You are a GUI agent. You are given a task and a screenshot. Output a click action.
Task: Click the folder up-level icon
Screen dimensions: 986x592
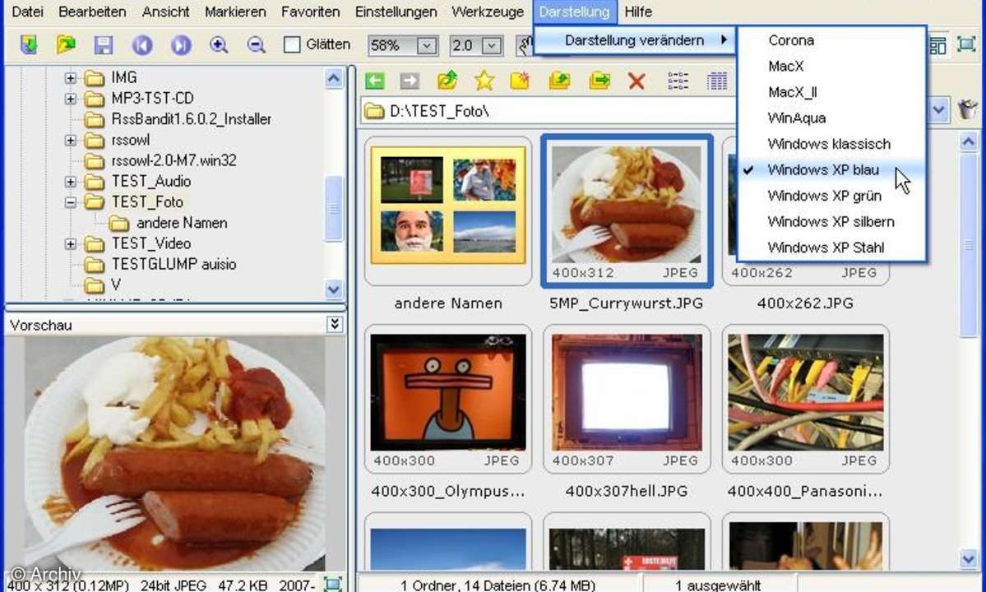[x=447, y=81]
